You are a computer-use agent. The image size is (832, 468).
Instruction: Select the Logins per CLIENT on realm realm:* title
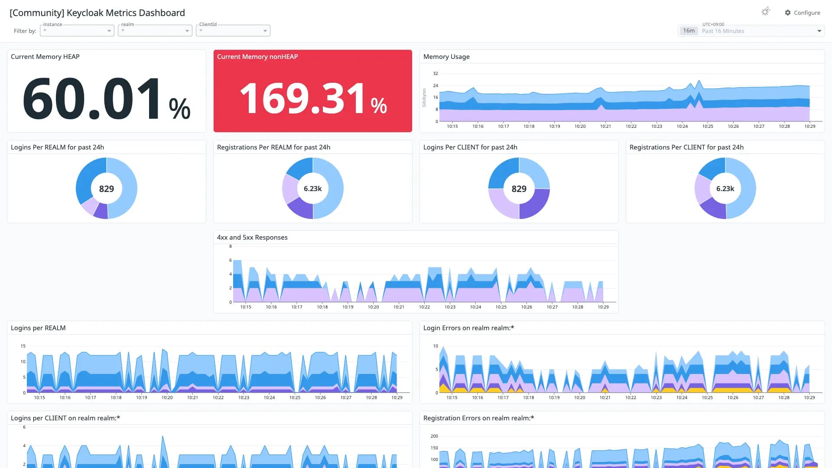point(65,418)
